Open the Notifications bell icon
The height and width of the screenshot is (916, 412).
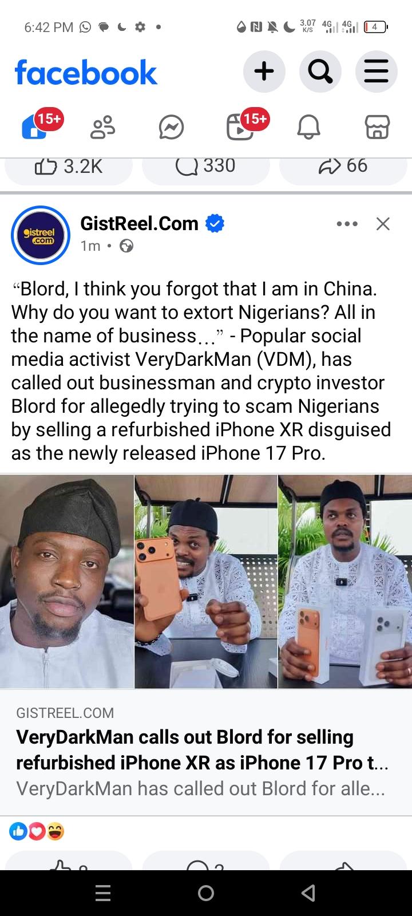tap(308, 127)
